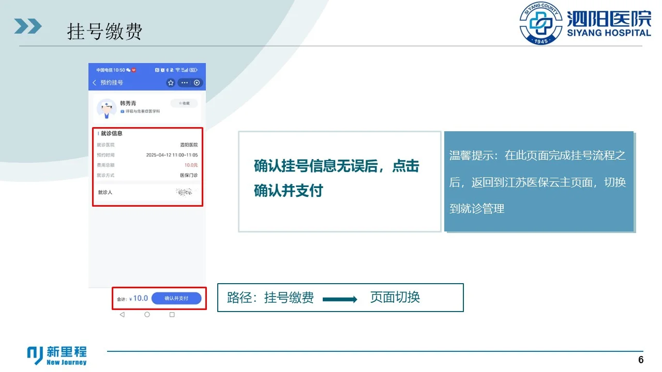Viewport: 662px width, 372px height.
Task: Open the ... more options capsule menu
Action: [185, 83]
